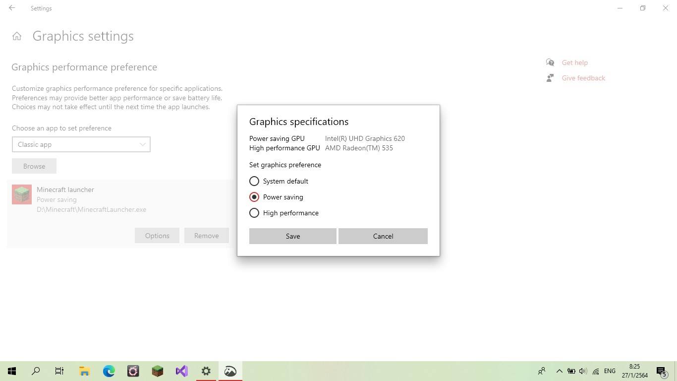Open Visual Studio from the taskbar
The image size is (677, 381).
(181, 371)
